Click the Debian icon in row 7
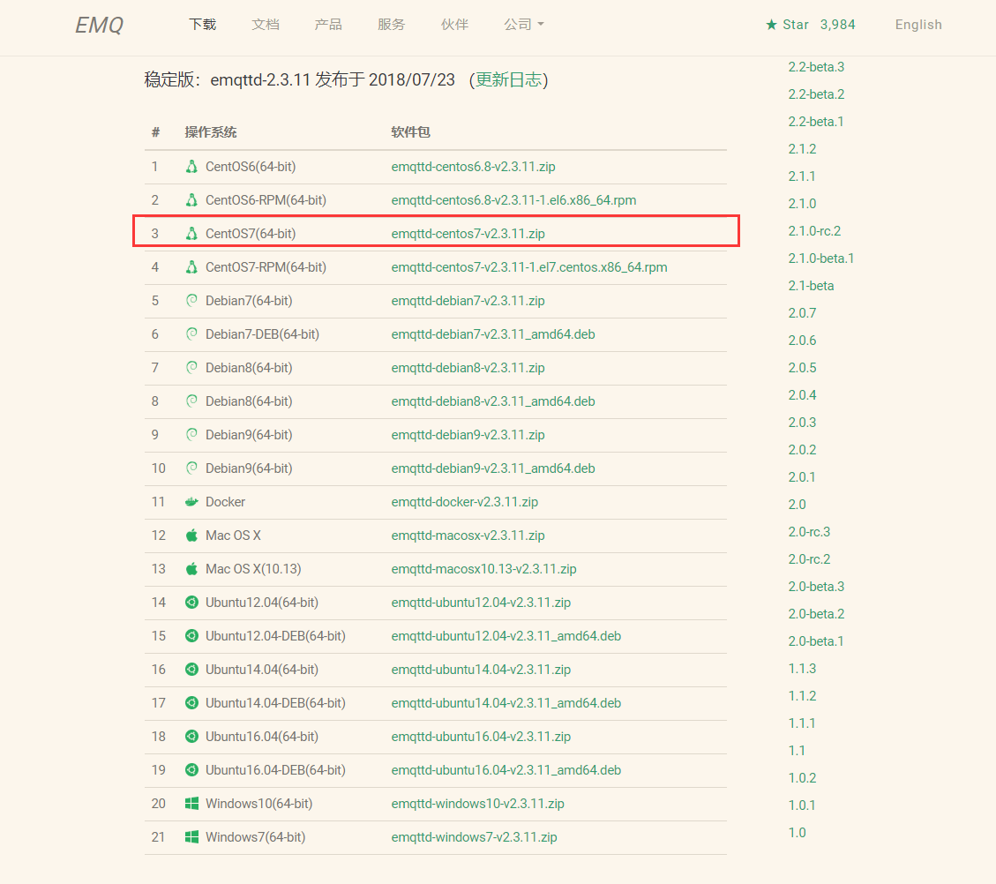Viewport: 996px width, 884px height. tap(191, 368)
